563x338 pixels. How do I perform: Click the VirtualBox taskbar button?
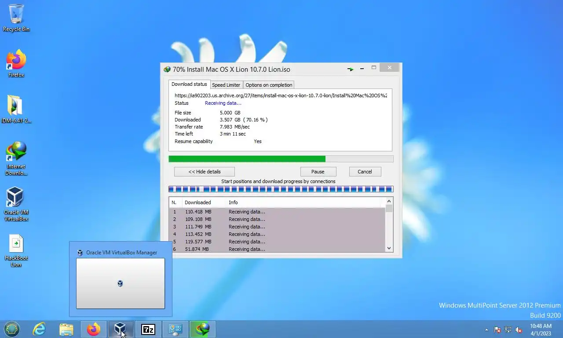coord(121,329)
